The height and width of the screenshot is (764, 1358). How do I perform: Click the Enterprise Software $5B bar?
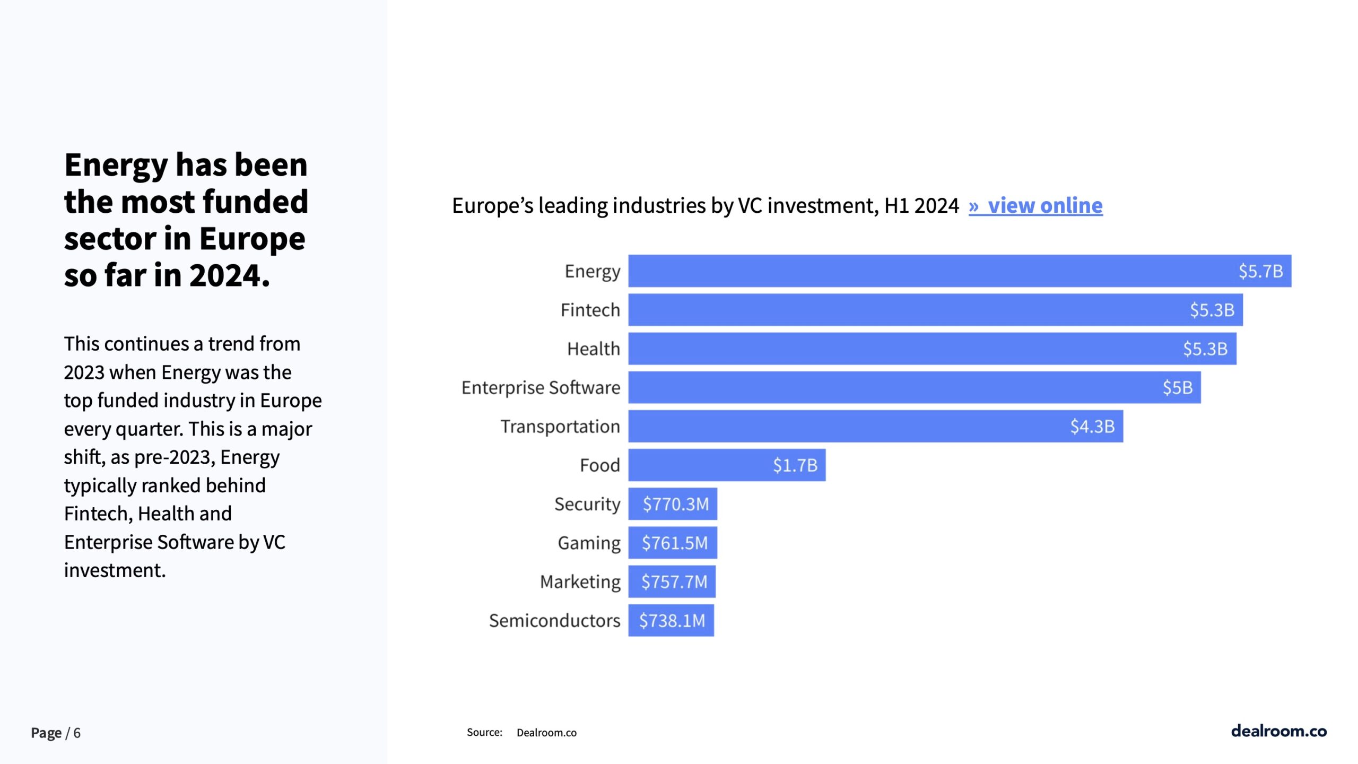click(914, 387)
